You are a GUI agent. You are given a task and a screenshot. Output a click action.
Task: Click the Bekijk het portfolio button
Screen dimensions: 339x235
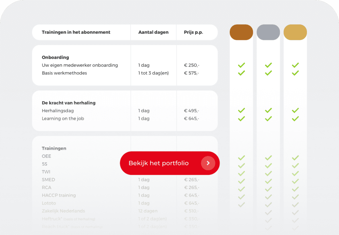pos(170,163)
